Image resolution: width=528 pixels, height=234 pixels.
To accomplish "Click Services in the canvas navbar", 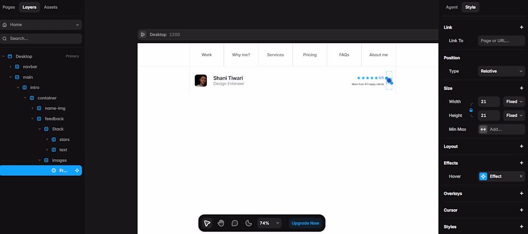I will click(275, 55).
